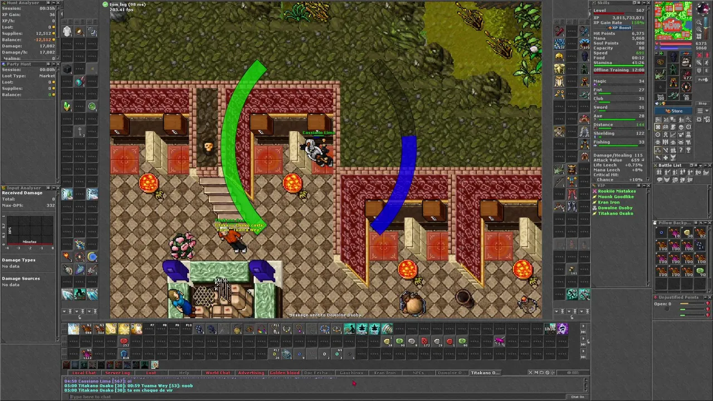Screen dimensions: 713x401
Task: Toggle chase opponent mode icon
Action: pyautogui.click(x=706, y=62)
